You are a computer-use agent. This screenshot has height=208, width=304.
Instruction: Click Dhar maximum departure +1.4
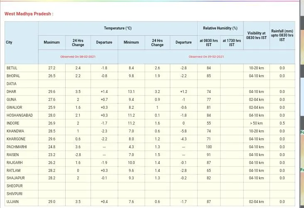[x=104, y=92]
